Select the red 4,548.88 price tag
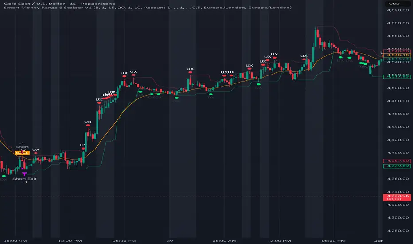 pyautogui.click(x=397, y=51)
